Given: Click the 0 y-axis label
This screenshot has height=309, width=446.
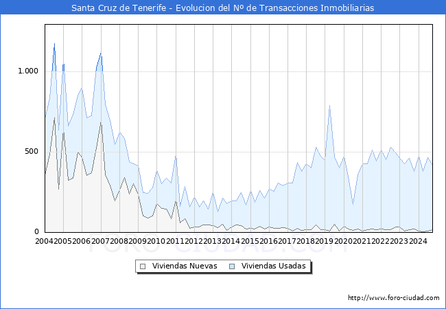Looking at the screenshot, I should coord(36,231).
